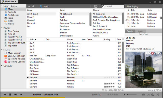Open the column chooser grid icon
The height and width of the screenshot is (98, 163).
point(123,40)
